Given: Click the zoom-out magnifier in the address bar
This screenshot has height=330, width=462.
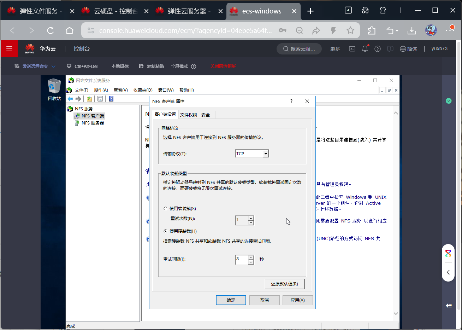Looking at the screenshot, I should (x=300, y=30).
